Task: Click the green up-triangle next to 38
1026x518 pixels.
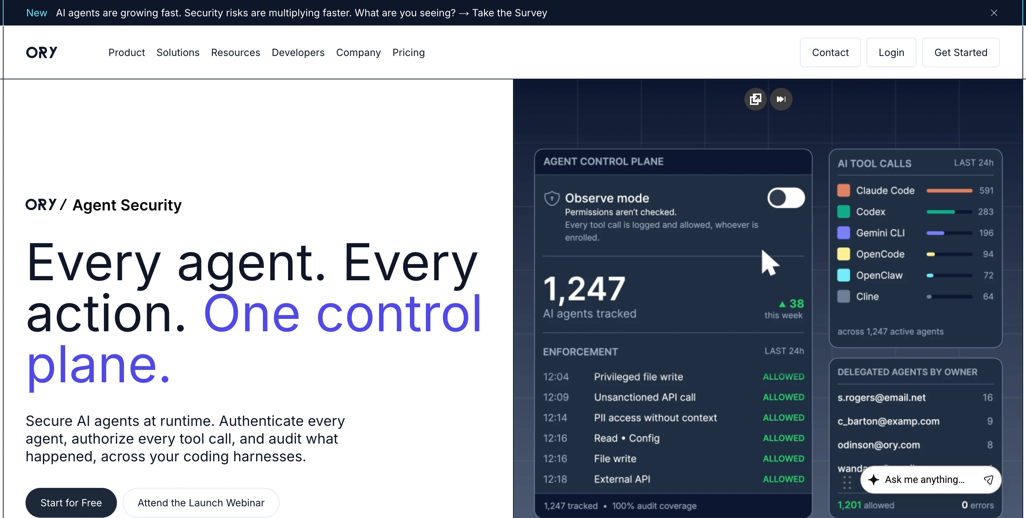Action: (782, 304)
